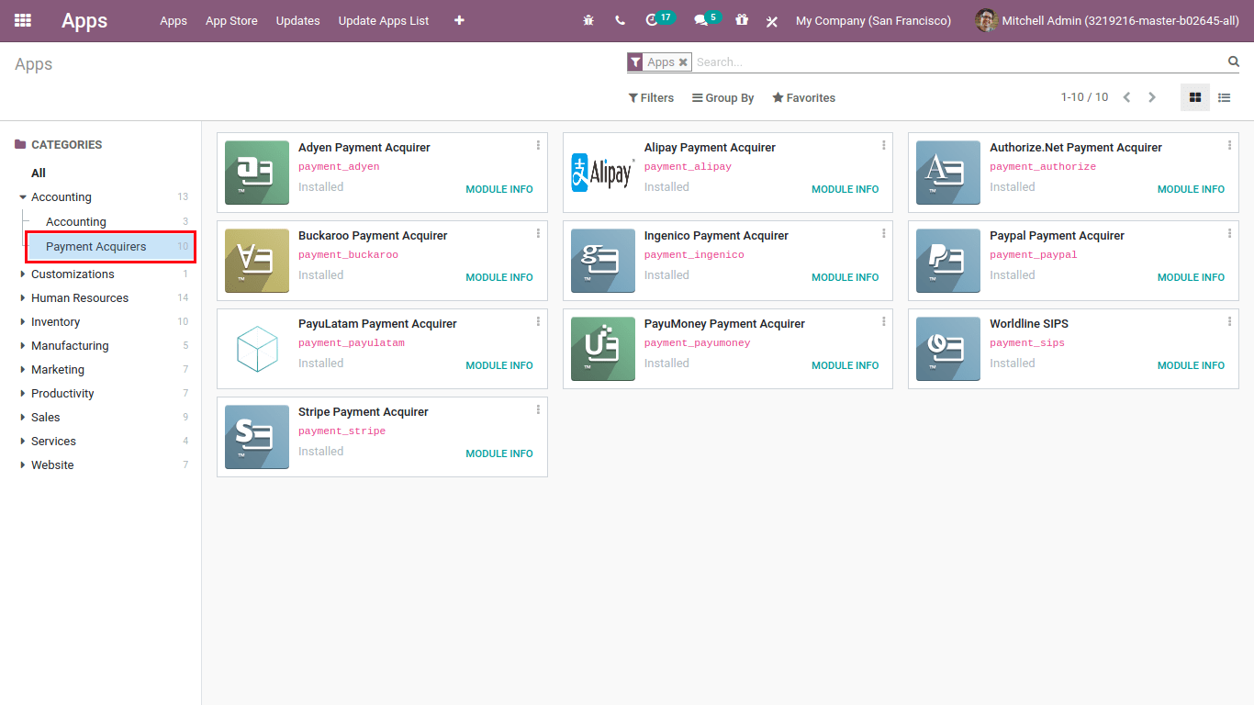Go to next page arrow
The image size is (1254, 705).
point(1152,97)
